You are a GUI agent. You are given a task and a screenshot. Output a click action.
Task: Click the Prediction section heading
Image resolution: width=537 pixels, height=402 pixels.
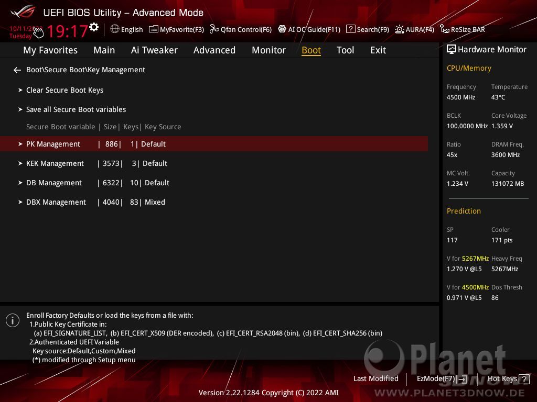coord(464,211)
